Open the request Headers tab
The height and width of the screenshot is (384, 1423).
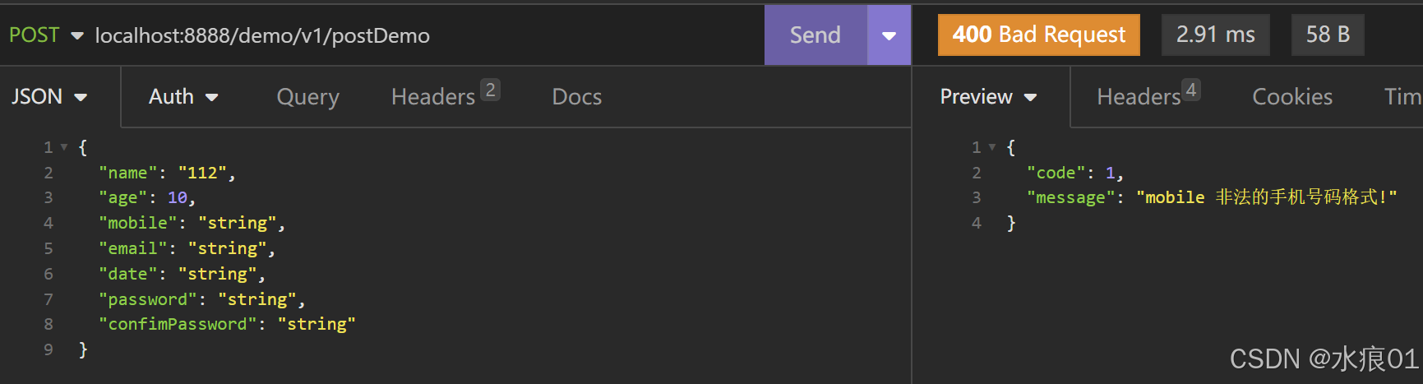point(445,96)
